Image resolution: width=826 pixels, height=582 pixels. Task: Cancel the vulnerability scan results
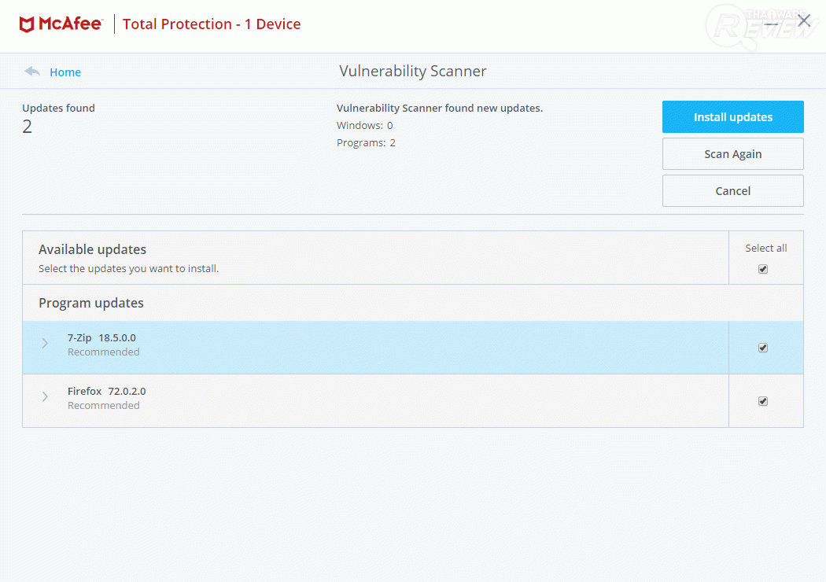[x=732, y=191]
